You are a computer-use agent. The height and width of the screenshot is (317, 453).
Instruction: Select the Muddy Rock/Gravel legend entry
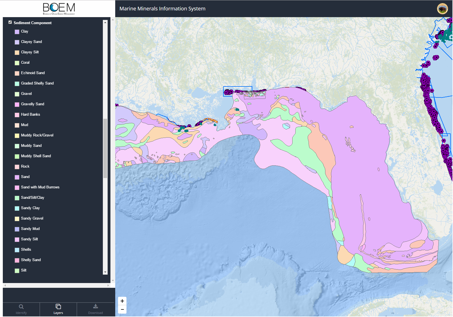(x=37, y=135)
